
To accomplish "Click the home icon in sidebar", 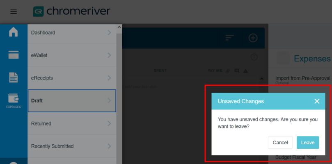I will pos(14,32).
